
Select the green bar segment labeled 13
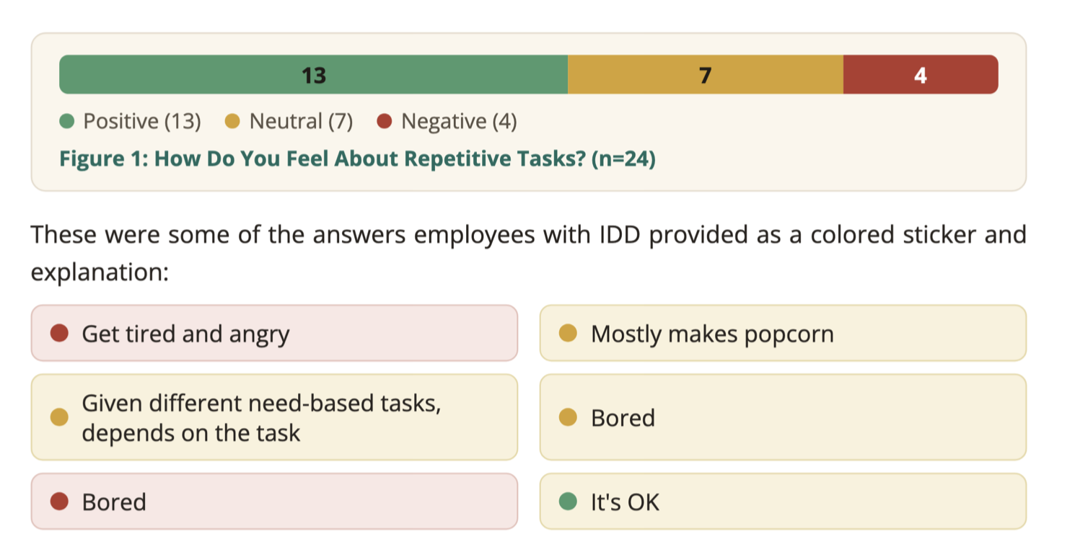pos(314,75)
